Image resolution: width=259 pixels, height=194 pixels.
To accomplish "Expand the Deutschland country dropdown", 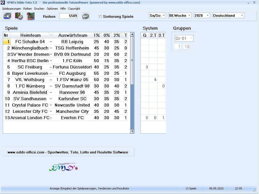I will [228, 15].
